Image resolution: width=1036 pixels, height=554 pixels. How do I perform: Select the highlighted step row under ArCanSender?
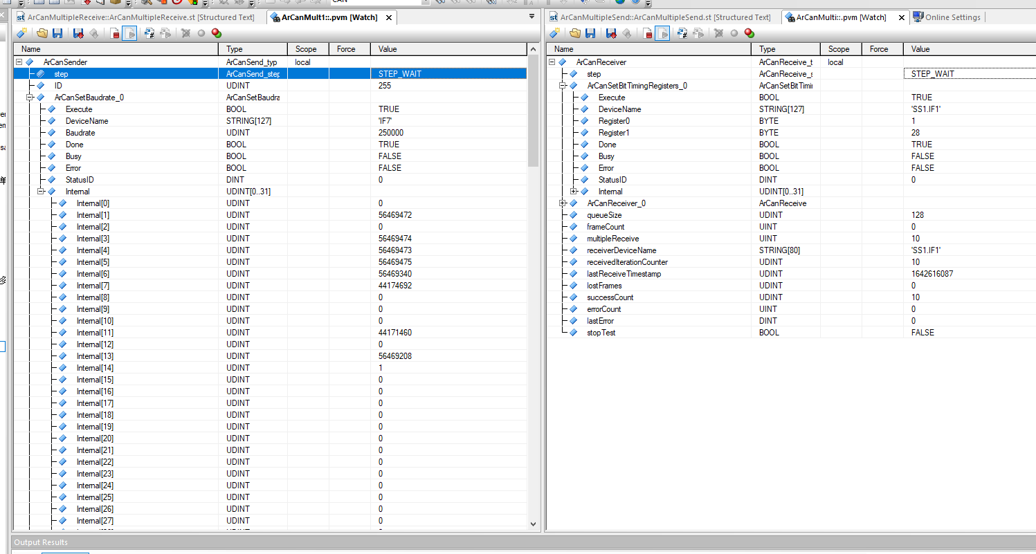[x=270, y=74]
